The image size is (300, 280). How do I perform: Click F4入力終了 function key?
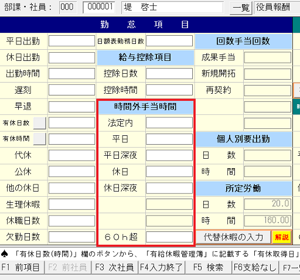pos(161,267)
